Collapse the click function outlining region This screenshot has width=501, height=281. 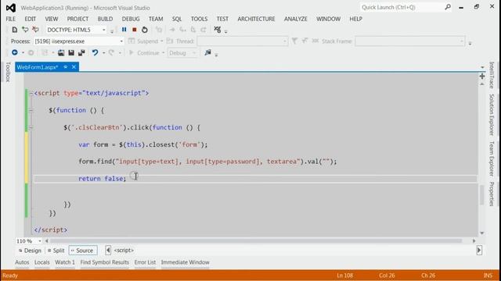pyautogui.click(x=31, y=128)
